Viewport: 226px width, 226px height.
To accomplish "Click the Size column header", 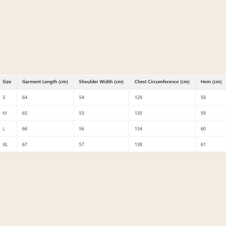I will point(7,82).
